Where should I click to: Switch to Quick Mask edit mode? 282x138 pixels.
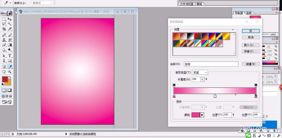(x=10, y=90)
